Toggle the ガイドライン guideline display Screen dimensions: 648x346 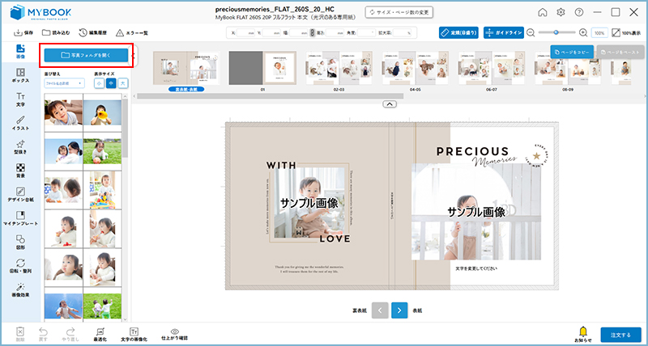pos(503,33)
